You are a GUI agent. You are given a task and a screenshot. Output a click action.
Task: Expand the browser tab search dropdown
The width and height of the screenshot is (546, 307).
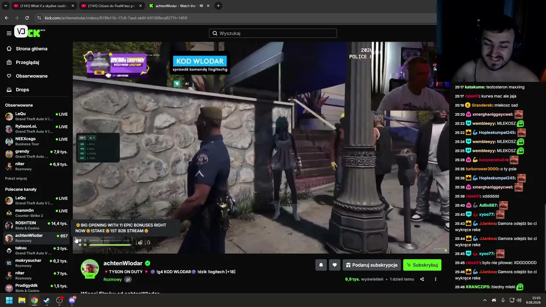coord(6,6)
